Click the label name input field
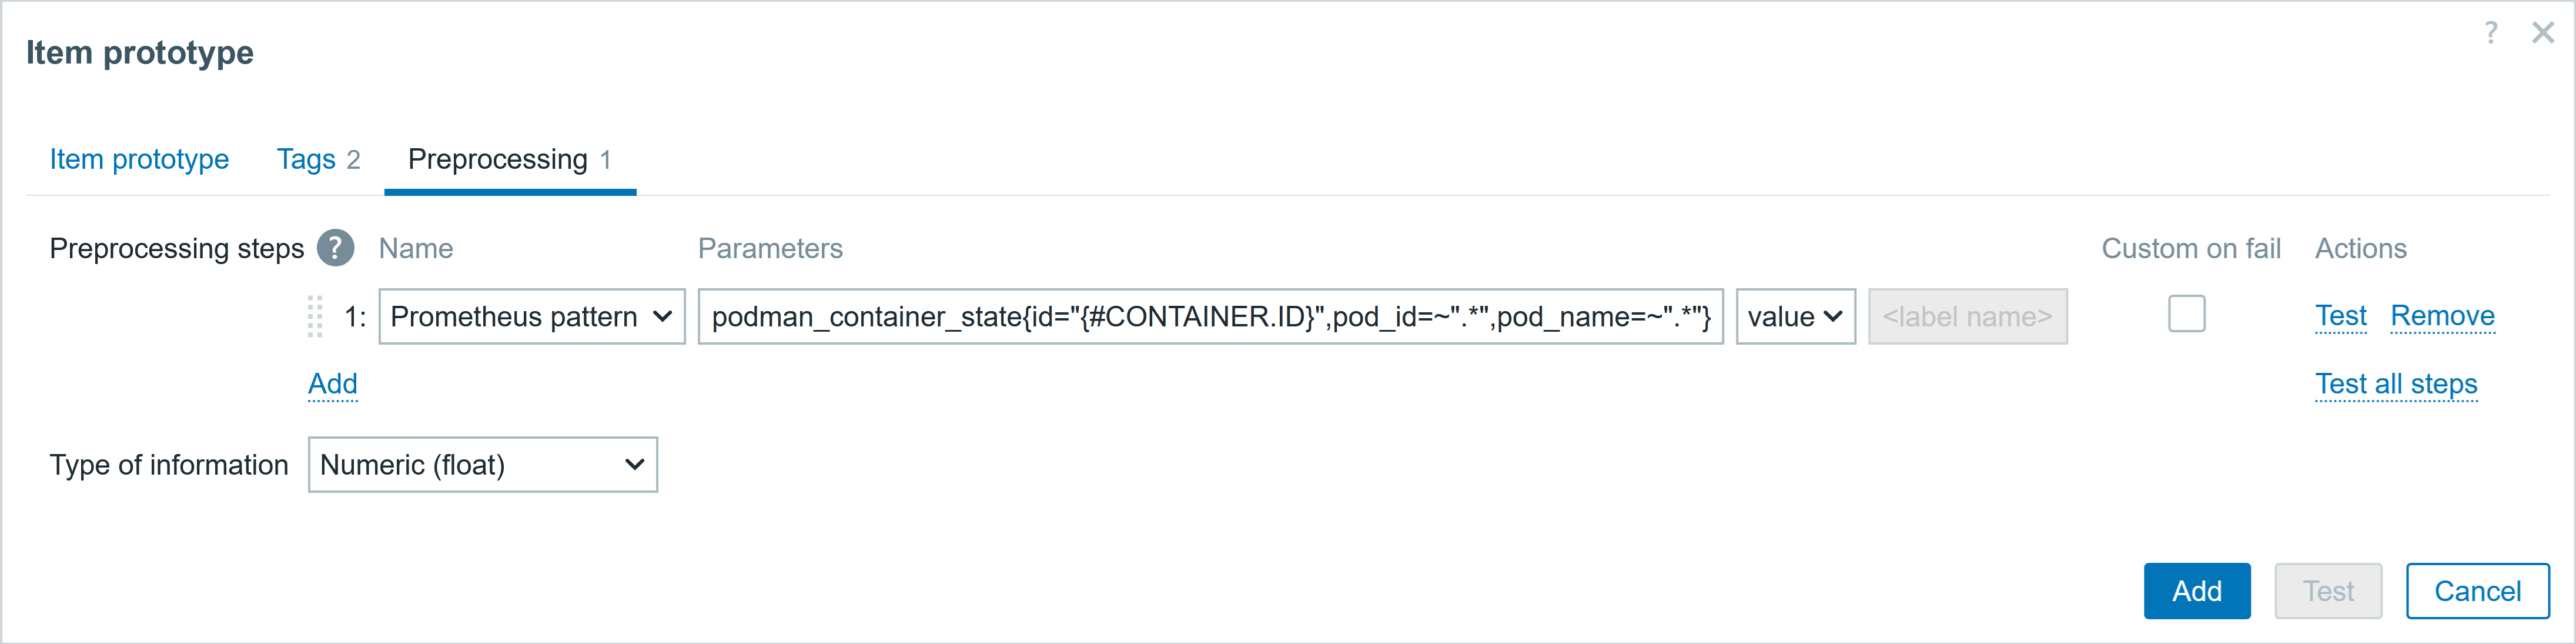The width and height of the screenshot is (2576, 644). coord(1967,317)
